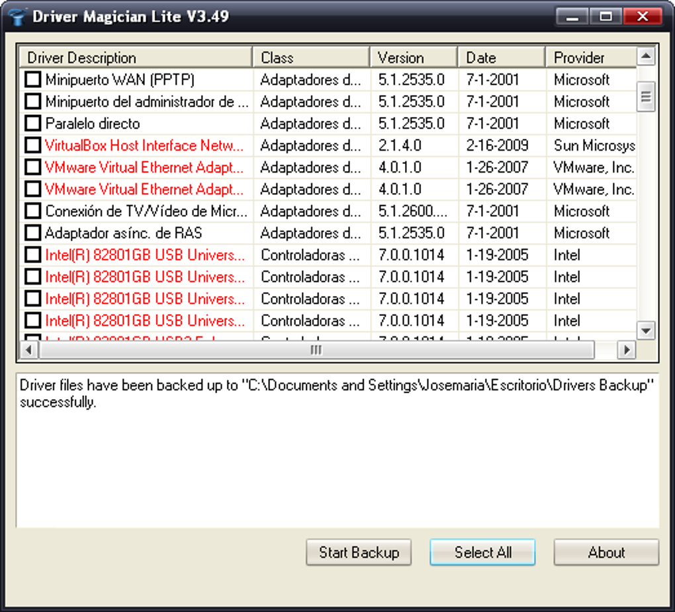Sort by Version column header
The height and width of the screenshot is (612, 675).
[414, 57]
